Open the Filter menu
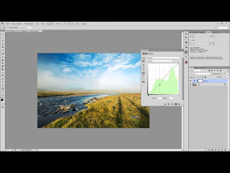Image resolution: width=230 pixels, height=173 pixels. point(59,23)
